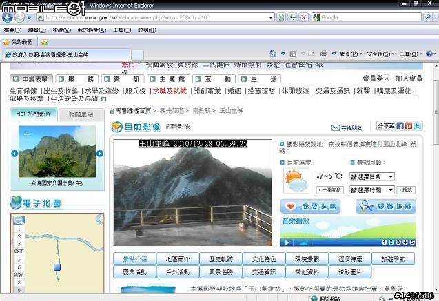
Task: Click the 寄給朋友 envelope link
Action: (x=347, y=128)
